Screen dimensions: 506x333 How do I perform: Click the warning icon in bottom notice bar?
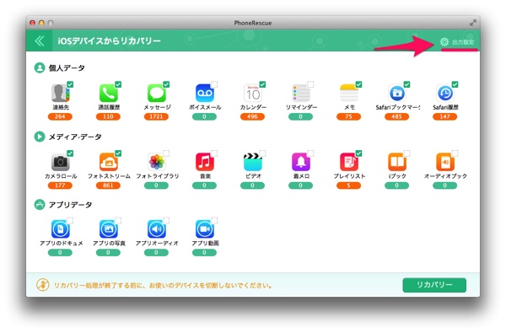43,285
